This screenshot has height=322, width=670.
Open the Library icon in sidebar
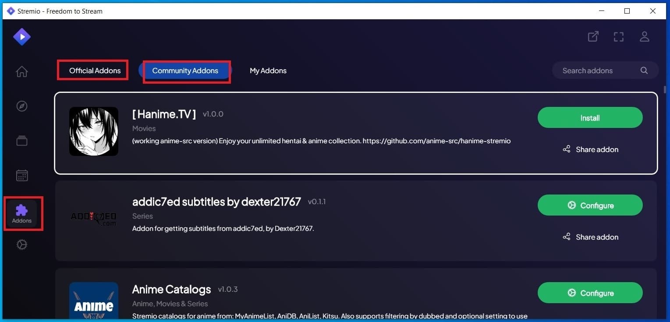coord(22,141)
